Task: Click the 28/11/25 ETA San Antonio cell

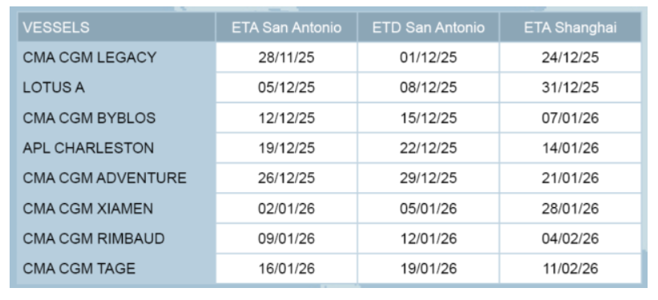Action: point(286,58)
